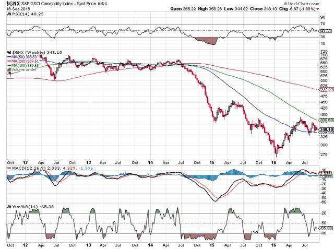Click the INDX exchange label
The image size is (334, 249).
point(102,4)
